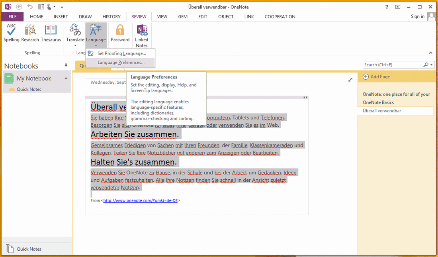Viewport: 438px width, 257px height.
Task: Click the ribbon display options icon
Action: tap(398, 7)
